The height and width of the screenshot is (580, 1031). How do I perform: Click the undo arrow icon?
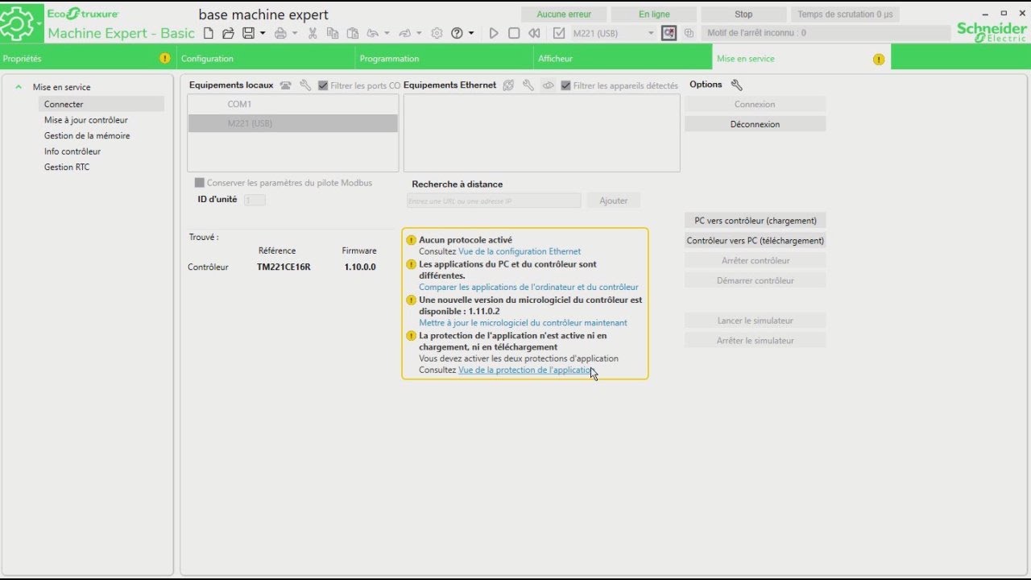click(373, 33)
